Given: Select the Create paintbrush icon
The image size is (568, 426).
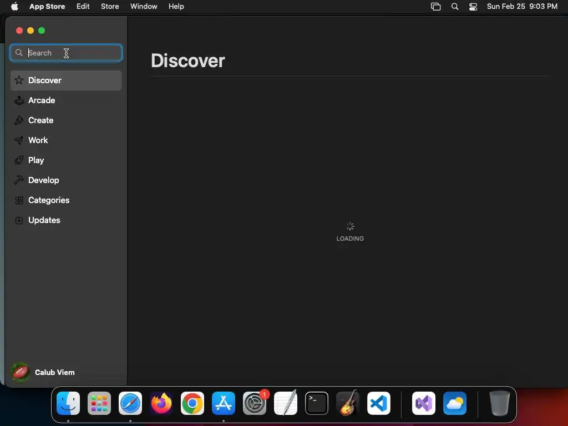Looking at the screenshot, I should [x=19, y=120].
